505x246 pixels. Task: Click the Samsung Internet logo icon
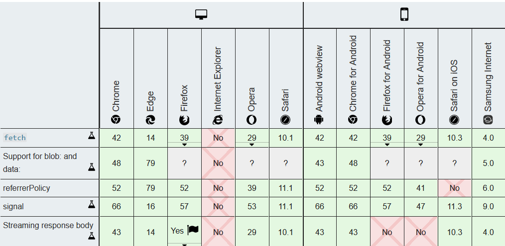(488, 120)
